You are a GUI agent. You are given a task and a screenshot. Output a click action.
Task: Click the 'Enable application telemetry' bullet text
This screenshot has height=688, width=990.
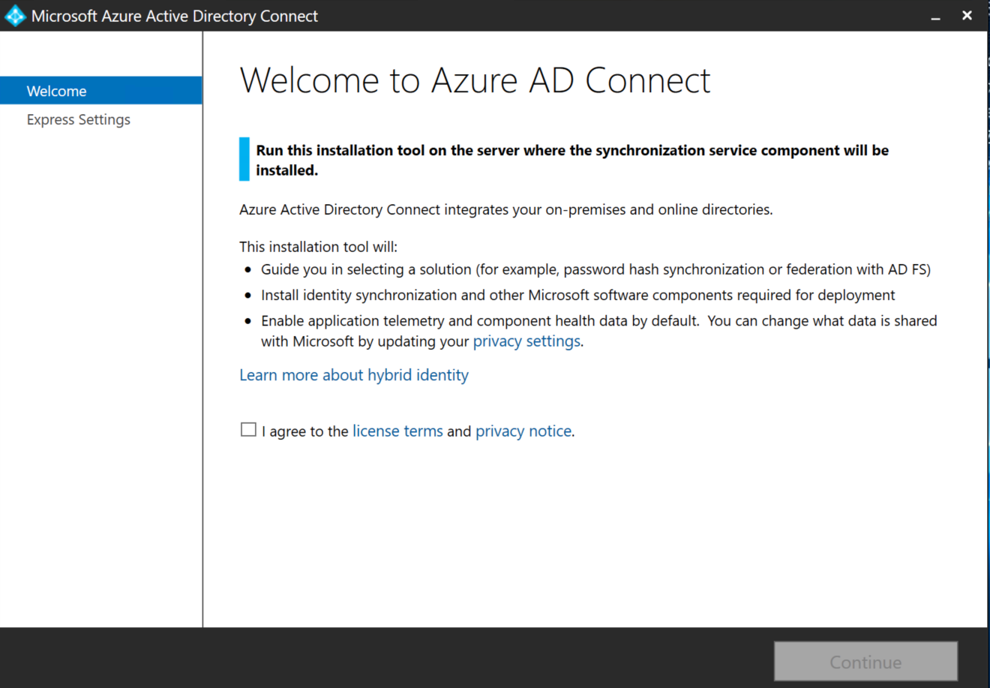(598, 321)
